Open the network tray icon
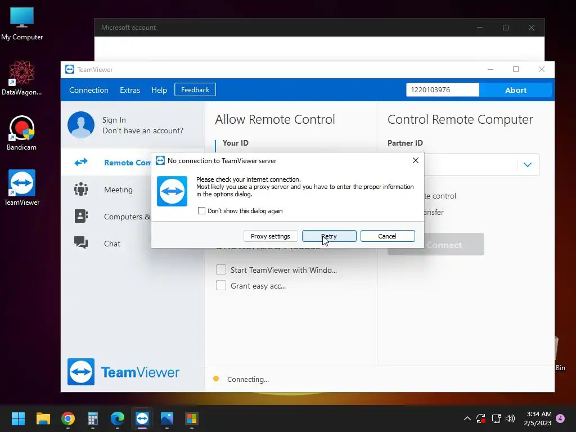Viewport: 576px width, 432px height. (x=496, y=418)
